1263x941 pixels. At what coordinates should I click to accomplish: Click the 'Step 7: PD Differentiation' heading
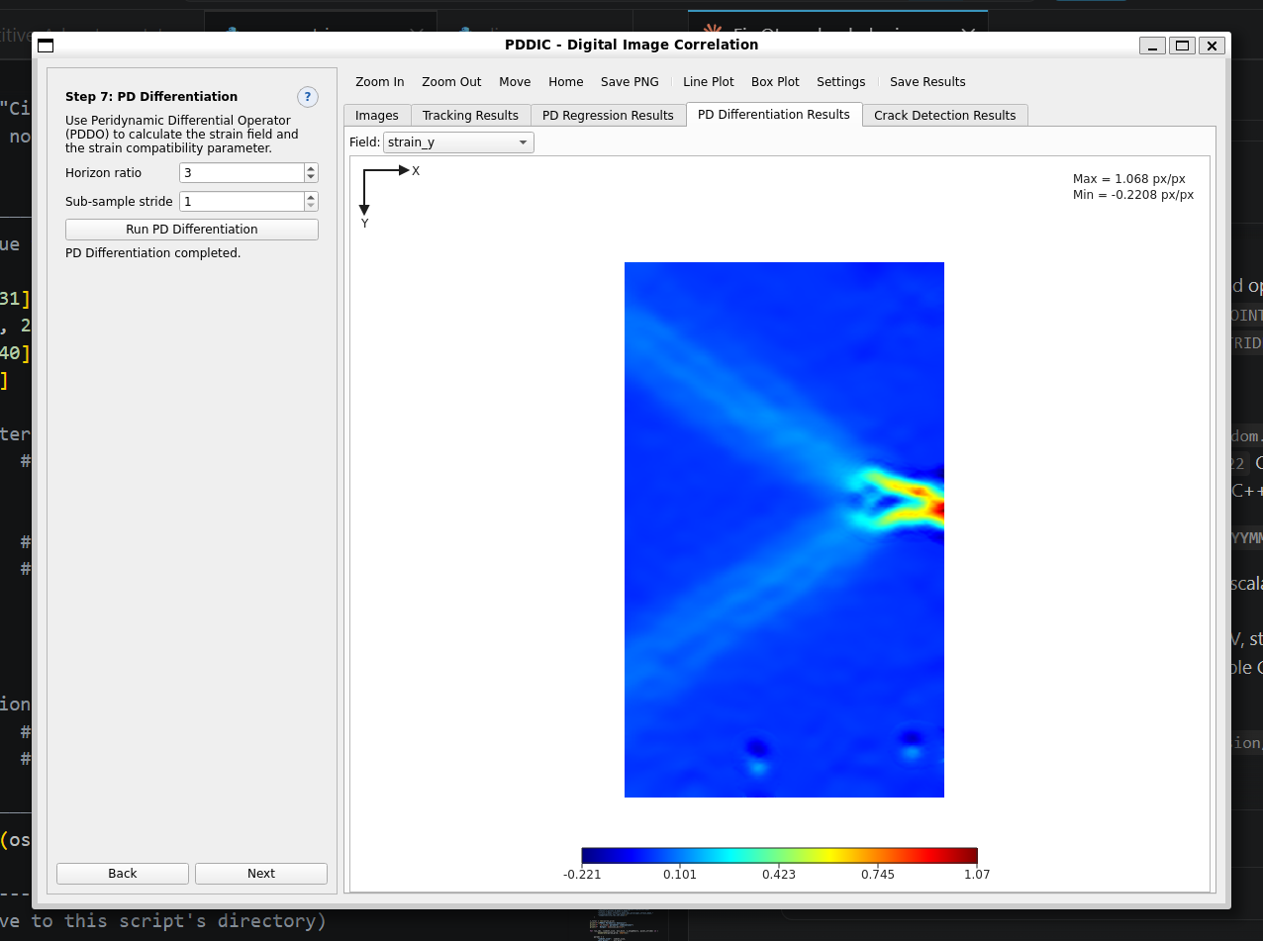(x=151, y=97)
